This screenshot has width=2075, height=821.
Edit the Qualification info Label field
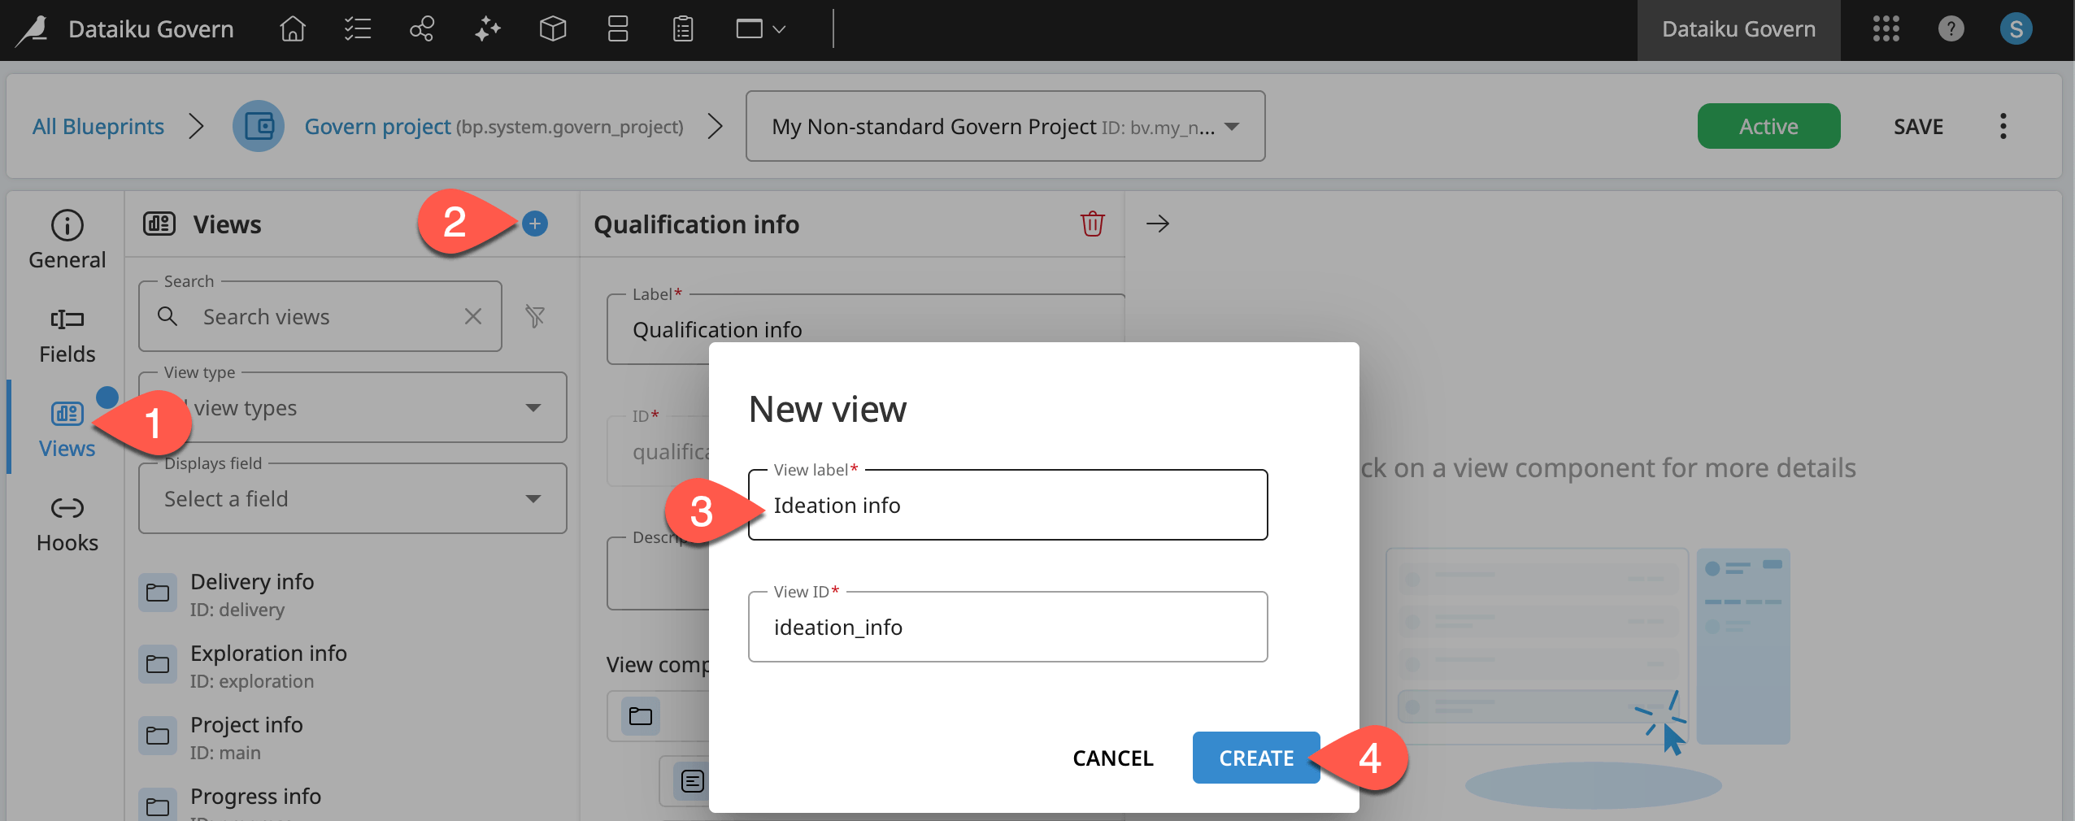pos(866,329)
